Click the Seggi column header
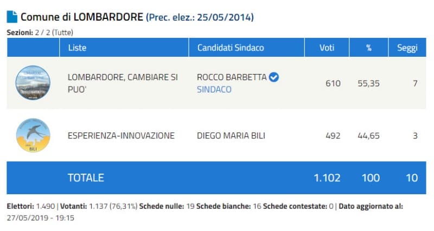Screen dimensions: 434x231 [x=407, y=48]
